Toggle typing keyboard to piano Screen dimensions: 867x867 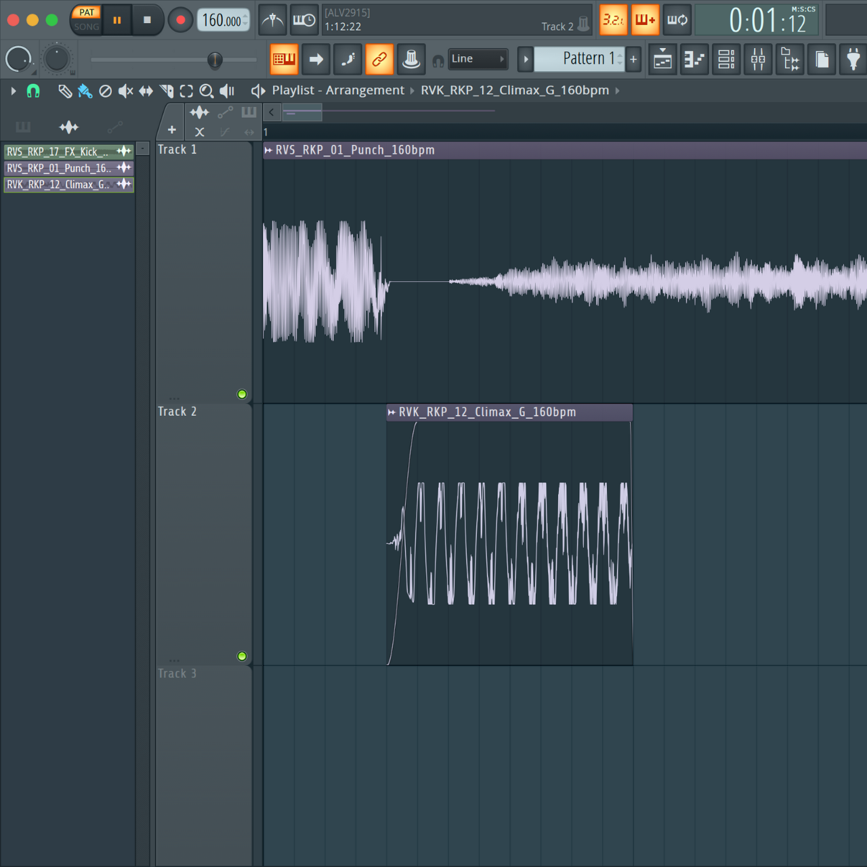coord(284,60)
